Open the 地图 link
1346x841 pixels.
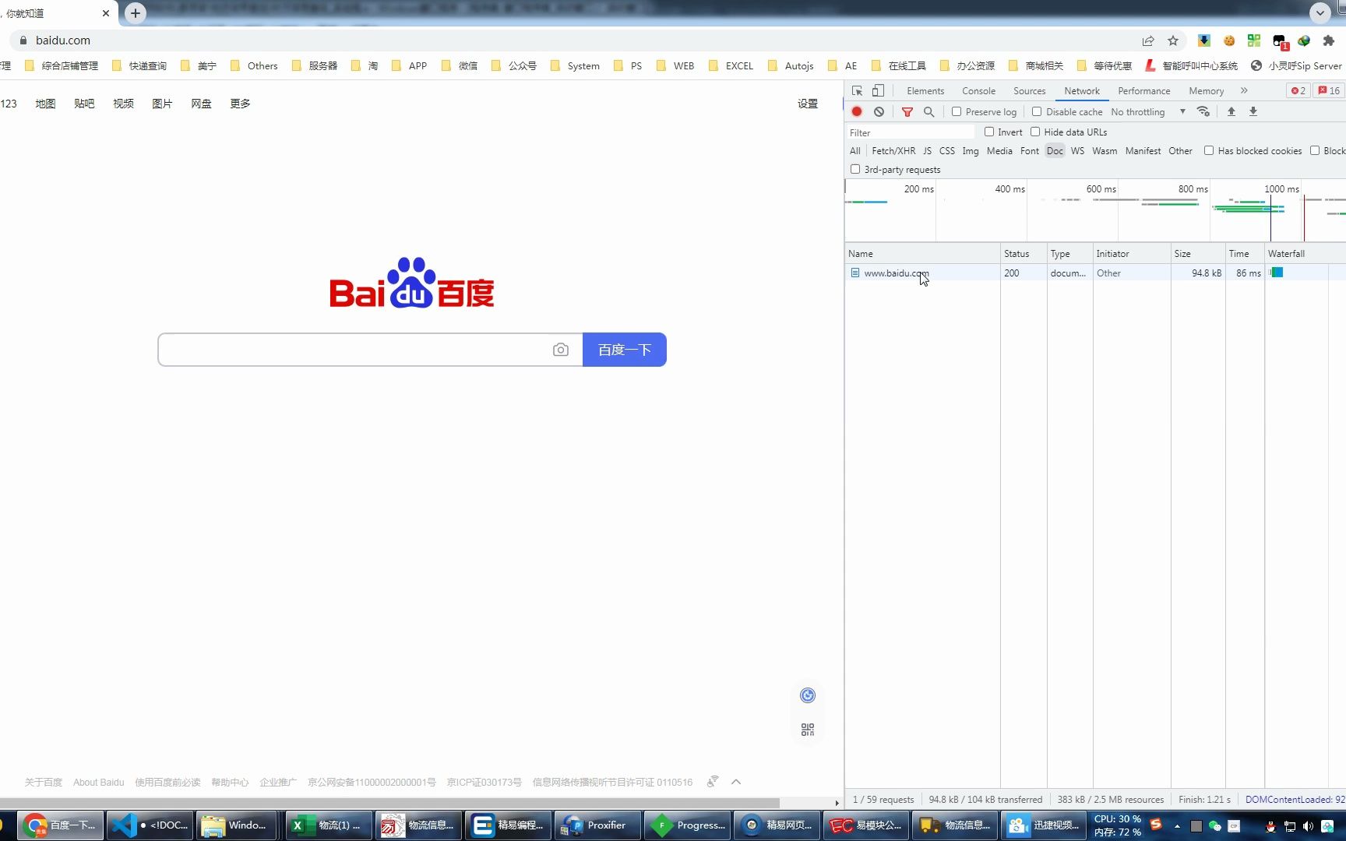point(45,104)
